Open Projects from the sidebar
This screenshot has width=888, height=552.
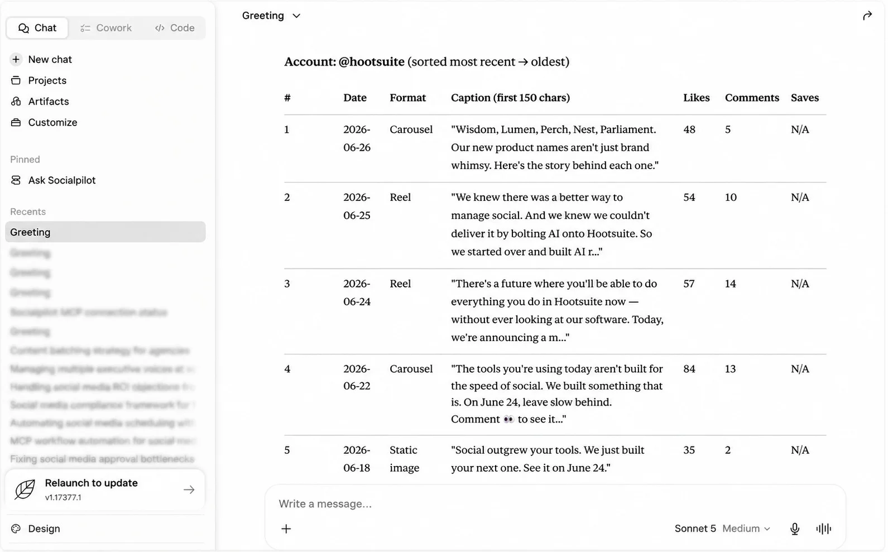47,80
